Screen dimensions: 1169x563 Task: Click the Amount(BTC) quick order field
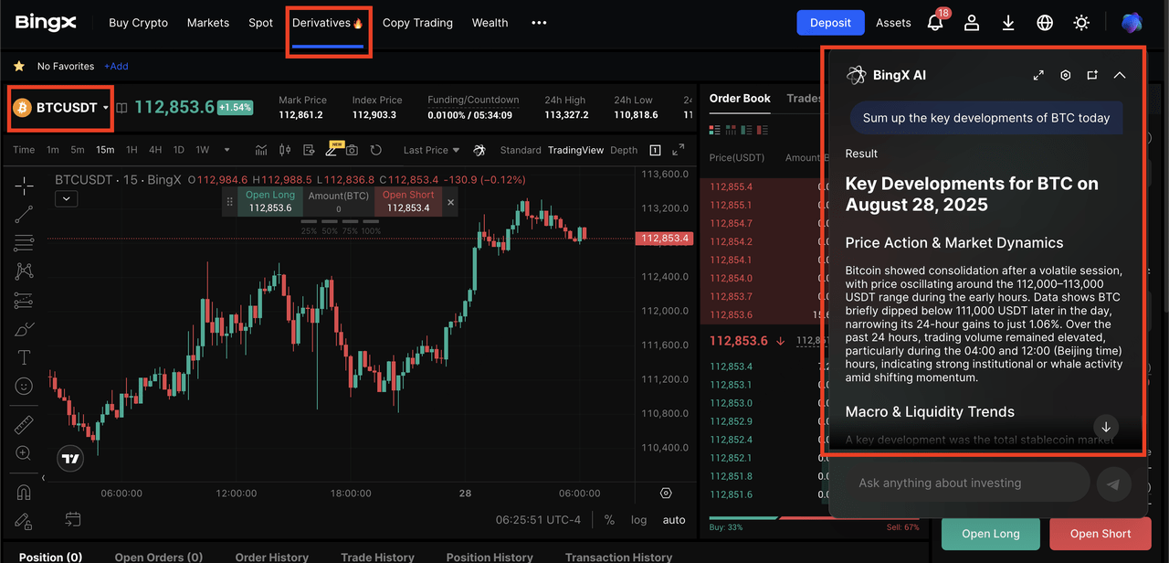pos(338,202)
